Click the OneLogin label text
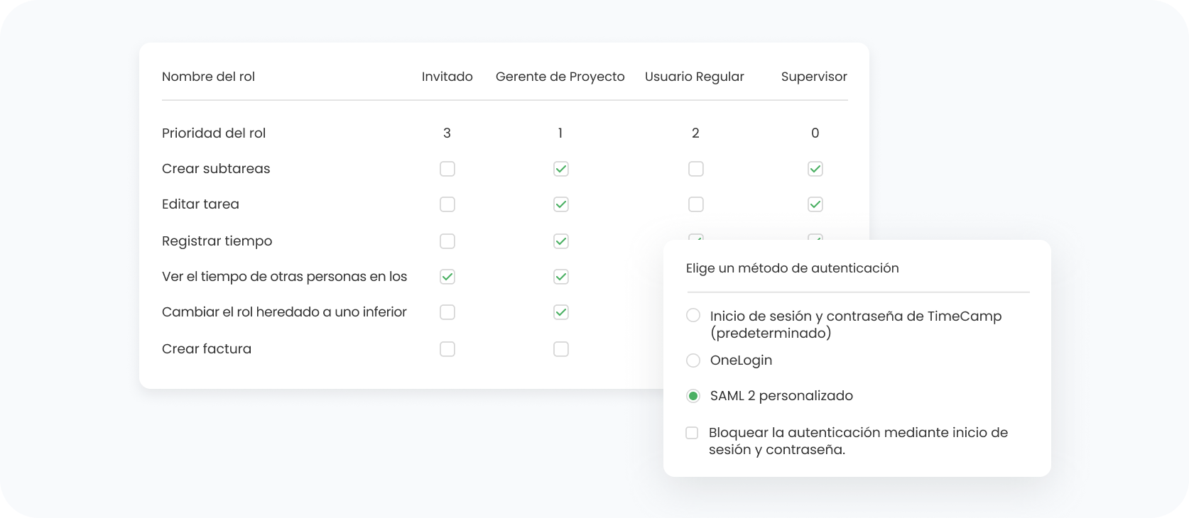1189x518 pixels. [741, 360]
